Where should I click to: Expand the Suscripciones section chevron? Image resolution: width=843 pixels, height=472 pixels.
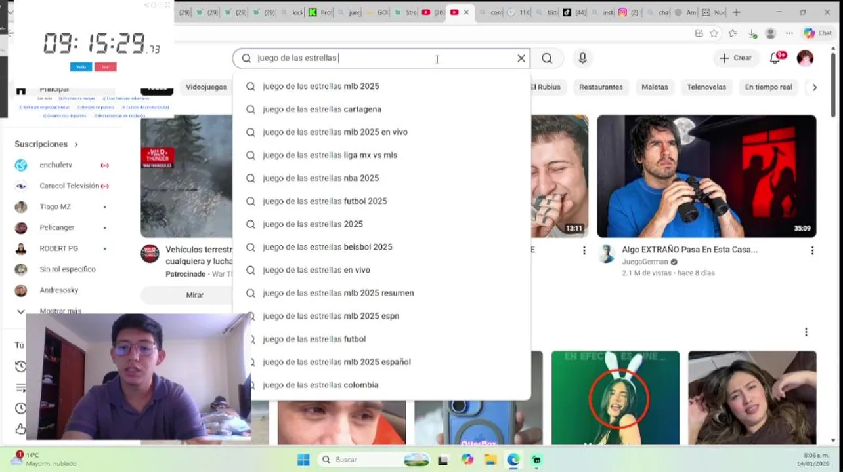click(x=76, y=144)
